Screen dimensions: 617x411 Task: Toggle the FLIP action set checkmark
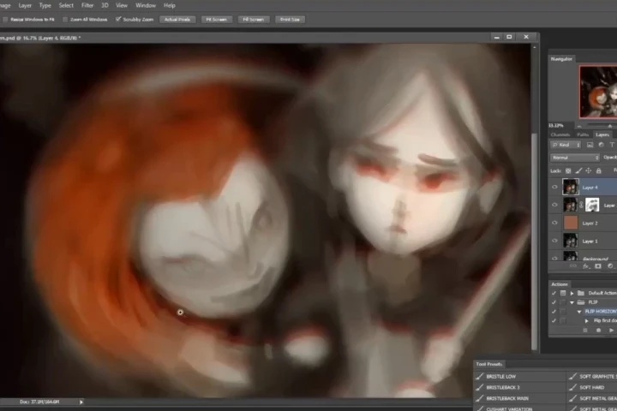click(554, 302)
